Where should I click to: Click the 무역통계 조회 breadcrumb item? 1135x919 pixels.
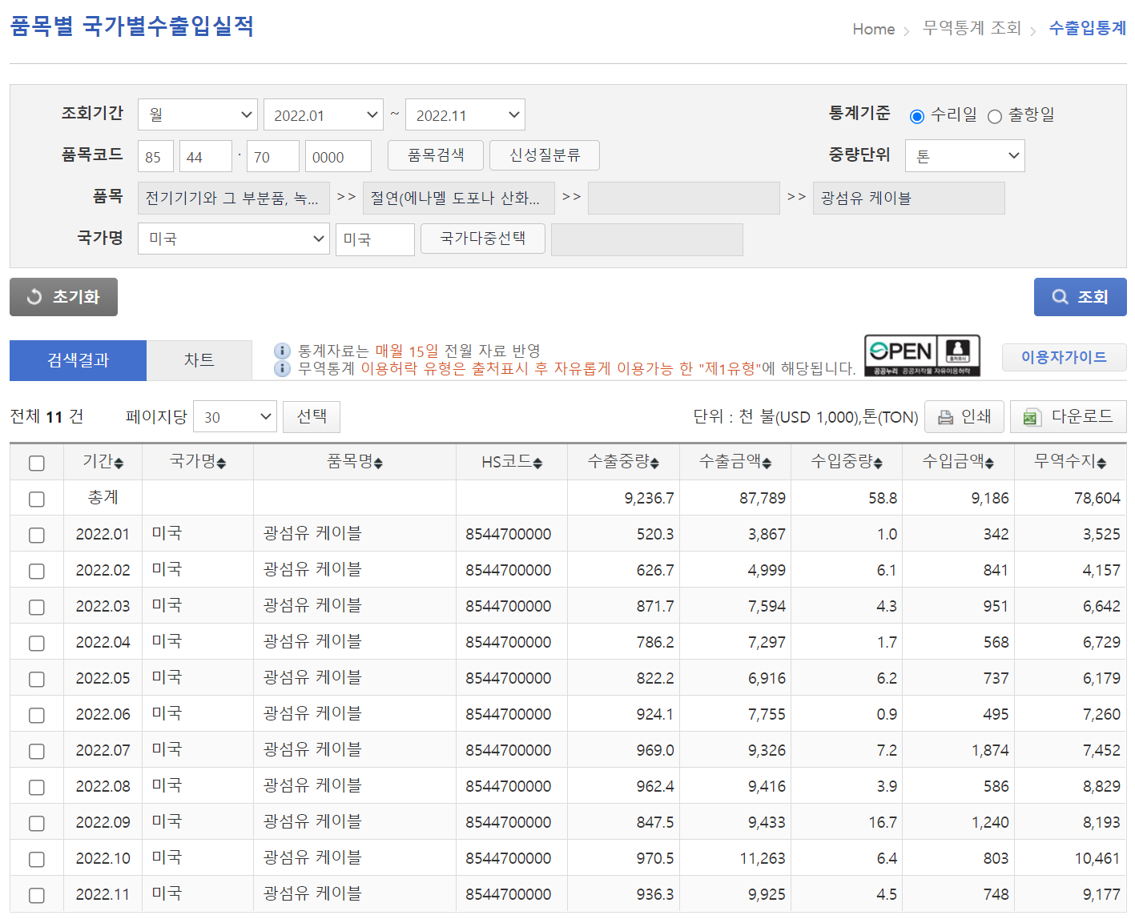(x=972, y=29)
